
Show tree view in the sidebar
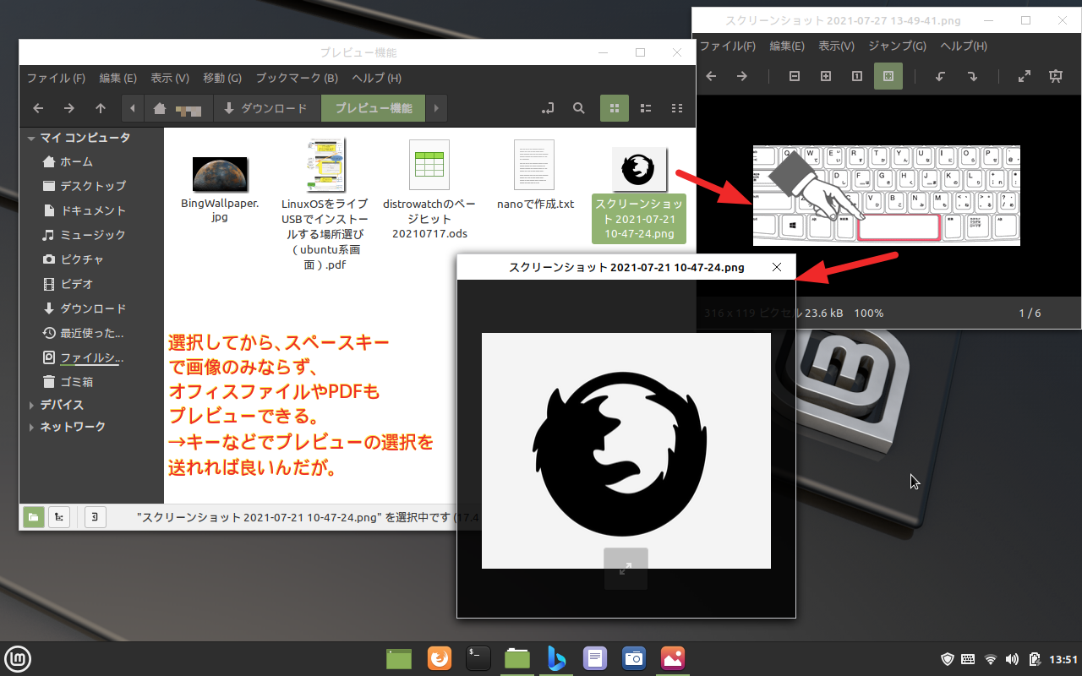pos(59,516)
